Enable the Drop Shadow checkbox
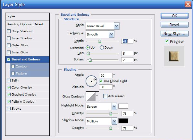The image size is (193, 140). point(9,31)
